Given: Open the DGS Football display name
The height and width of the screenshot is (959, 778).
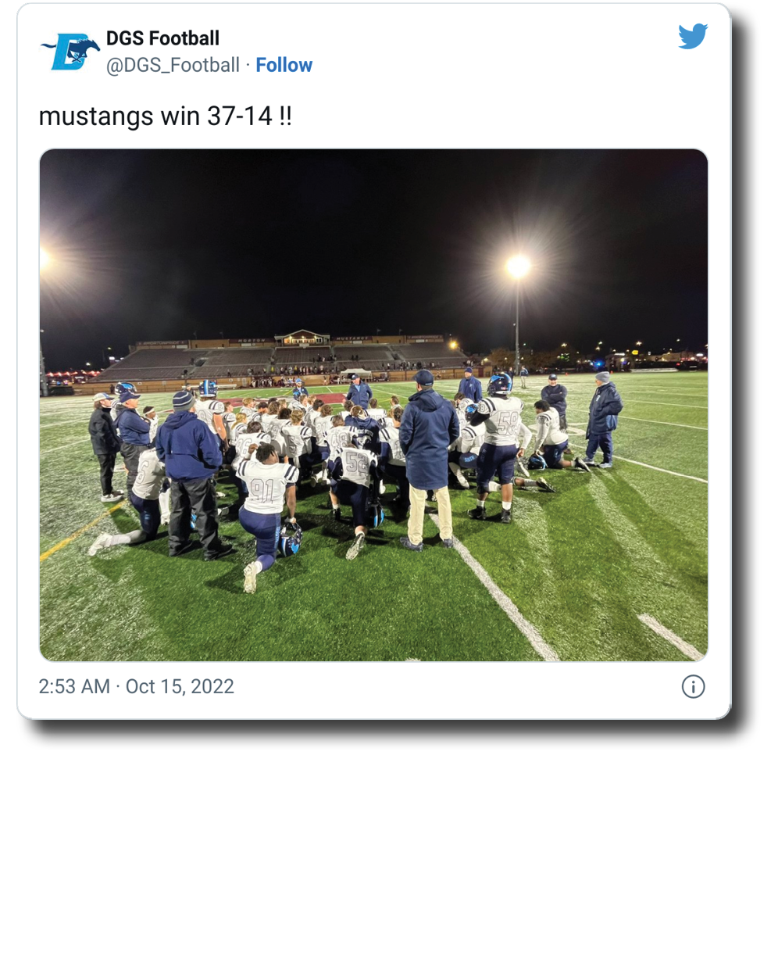Looking at the screenshot, I should pyautogui.click(x=162, y=38).
